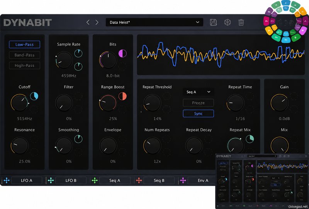309x209 pixels.
Task: Click the DYNABIT logo
Action: point(27,22)
